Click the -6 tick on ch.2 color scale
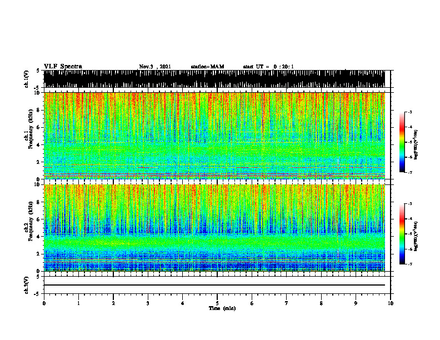This screenshot has width=440, height=340. 410,249
